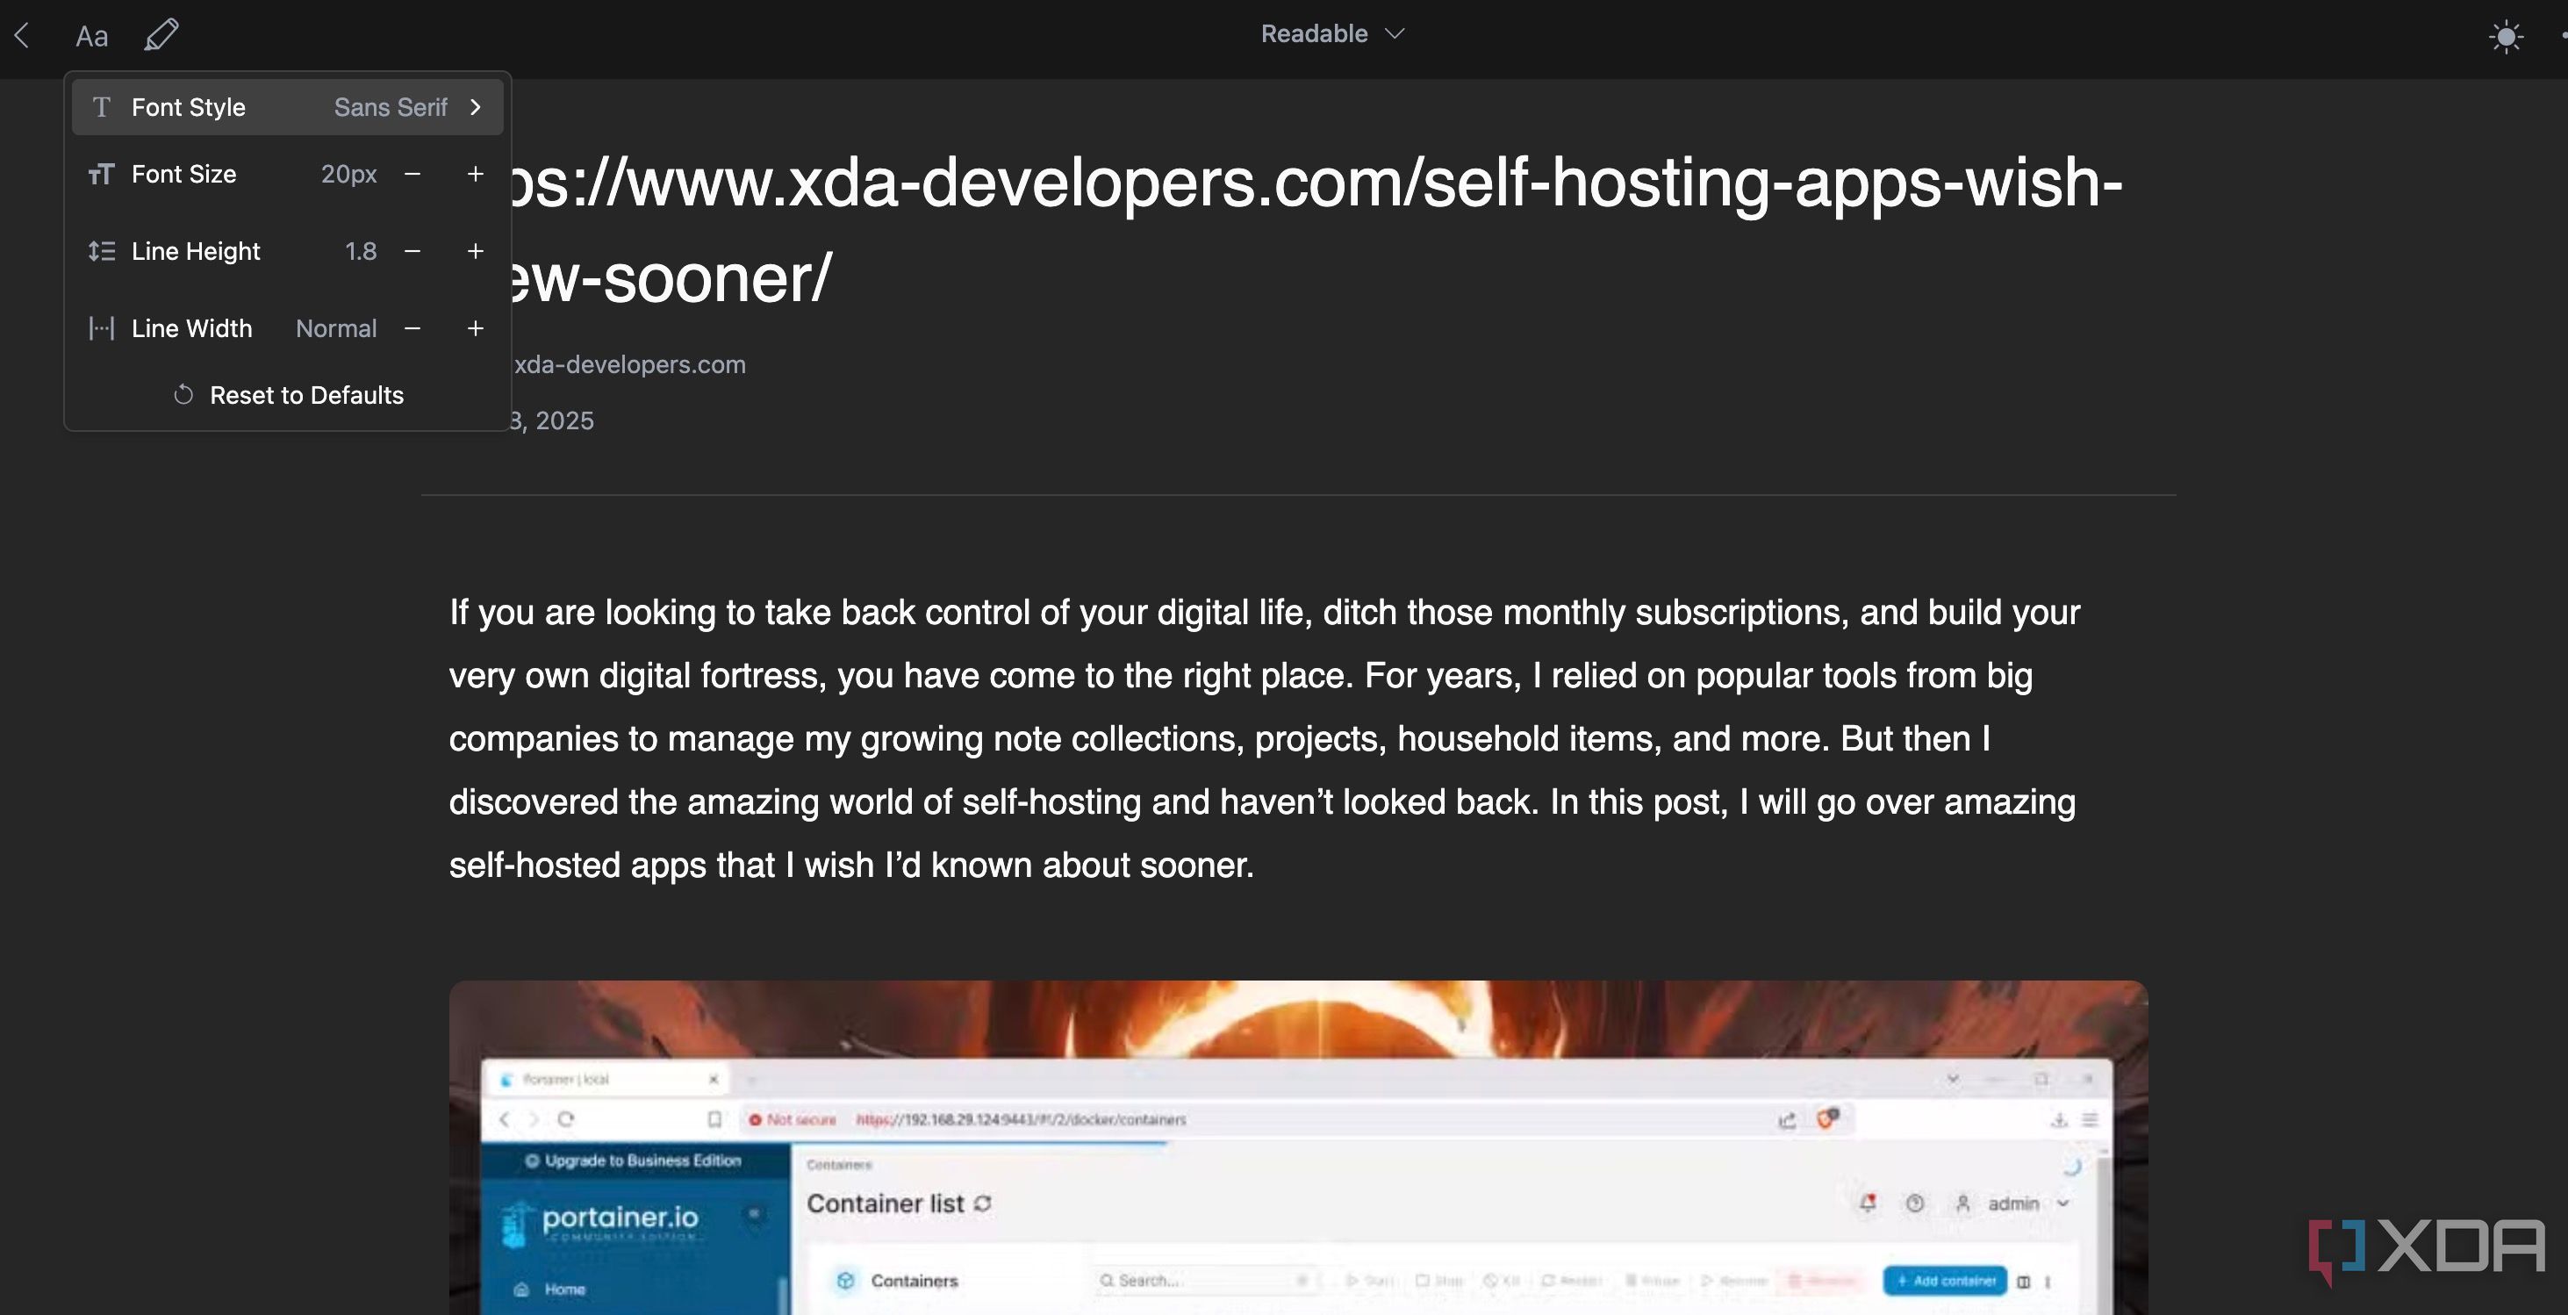Decrease Font Size with minus
The height and width of the screenshot is (1315, 2568).
[412, 174]
